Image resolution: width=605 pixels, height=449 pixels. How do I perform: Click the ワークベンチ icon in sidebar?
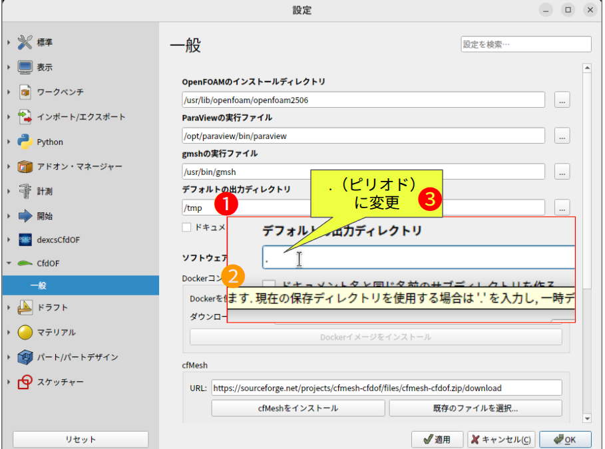(x=25, y=92)
